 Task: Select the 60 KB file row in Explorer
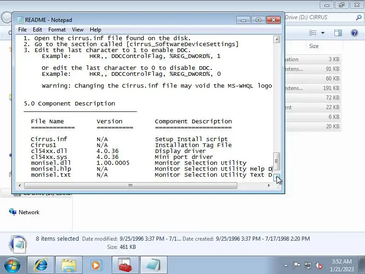[313, 79]
